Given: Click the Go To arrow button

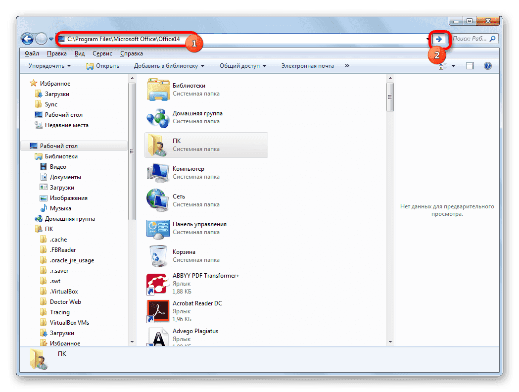Looking at the screenshot, I should point(439,39).
